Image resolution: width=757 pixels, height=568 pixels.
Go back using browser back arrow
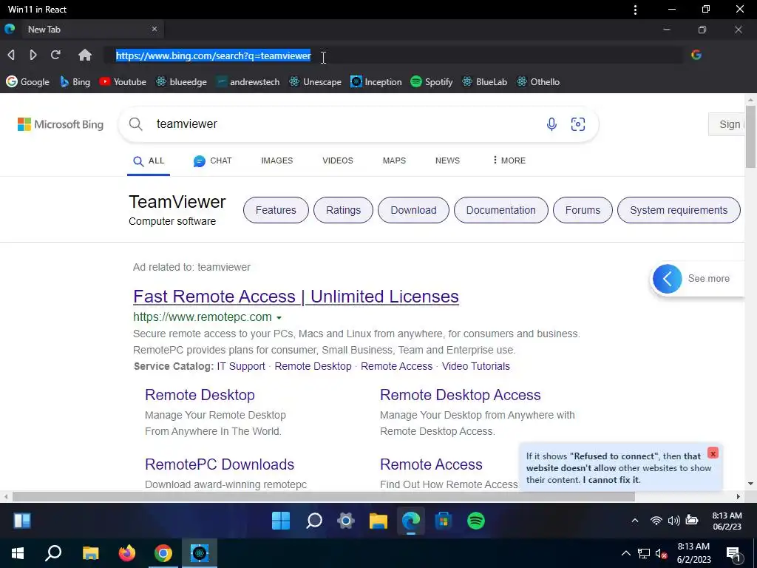point(11,55)
